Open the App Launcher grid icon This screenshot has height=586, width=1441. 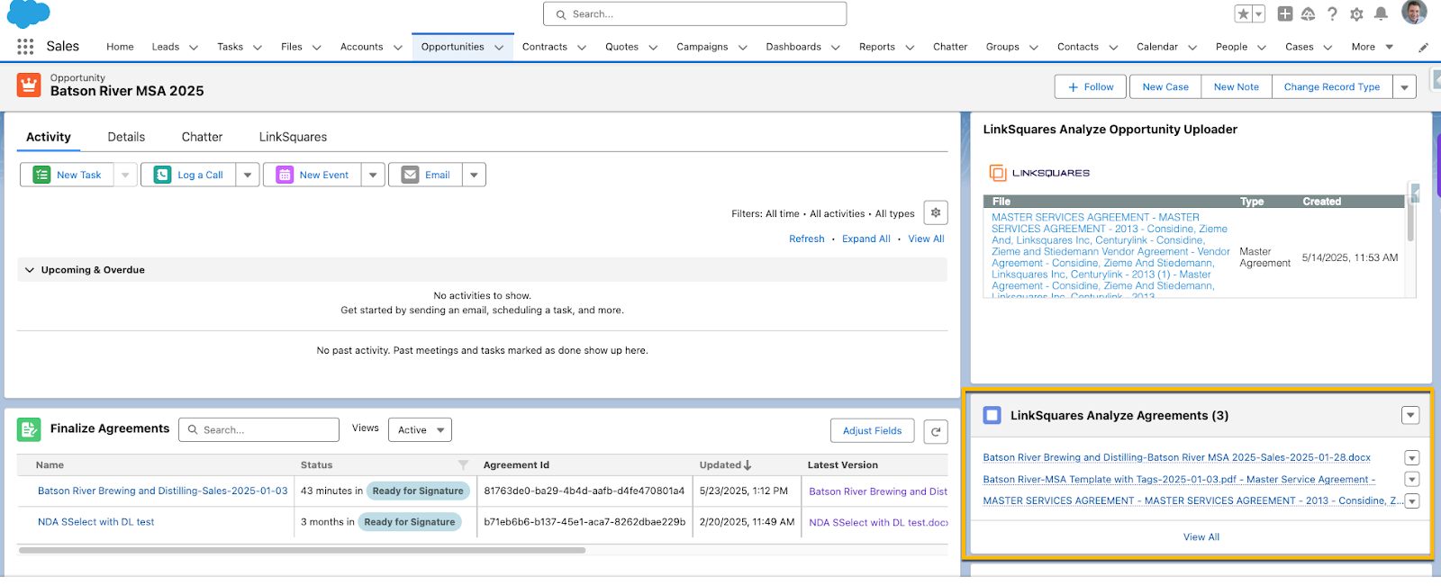[25, 47]
